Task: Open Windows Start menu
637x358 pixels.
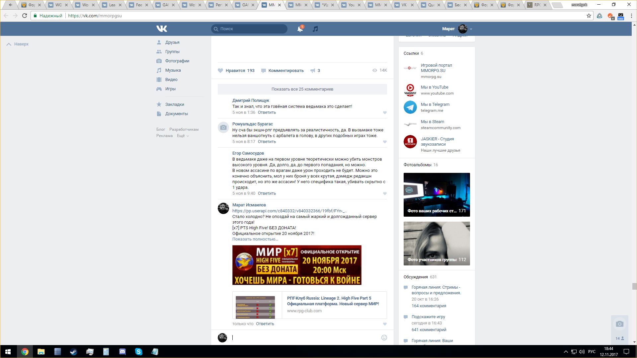Action: click(8, 352)
